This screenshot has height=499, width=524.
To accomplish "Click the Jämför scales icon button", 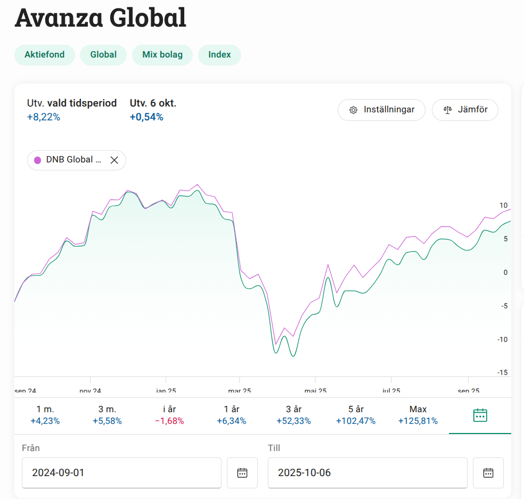I will point(465,110).
